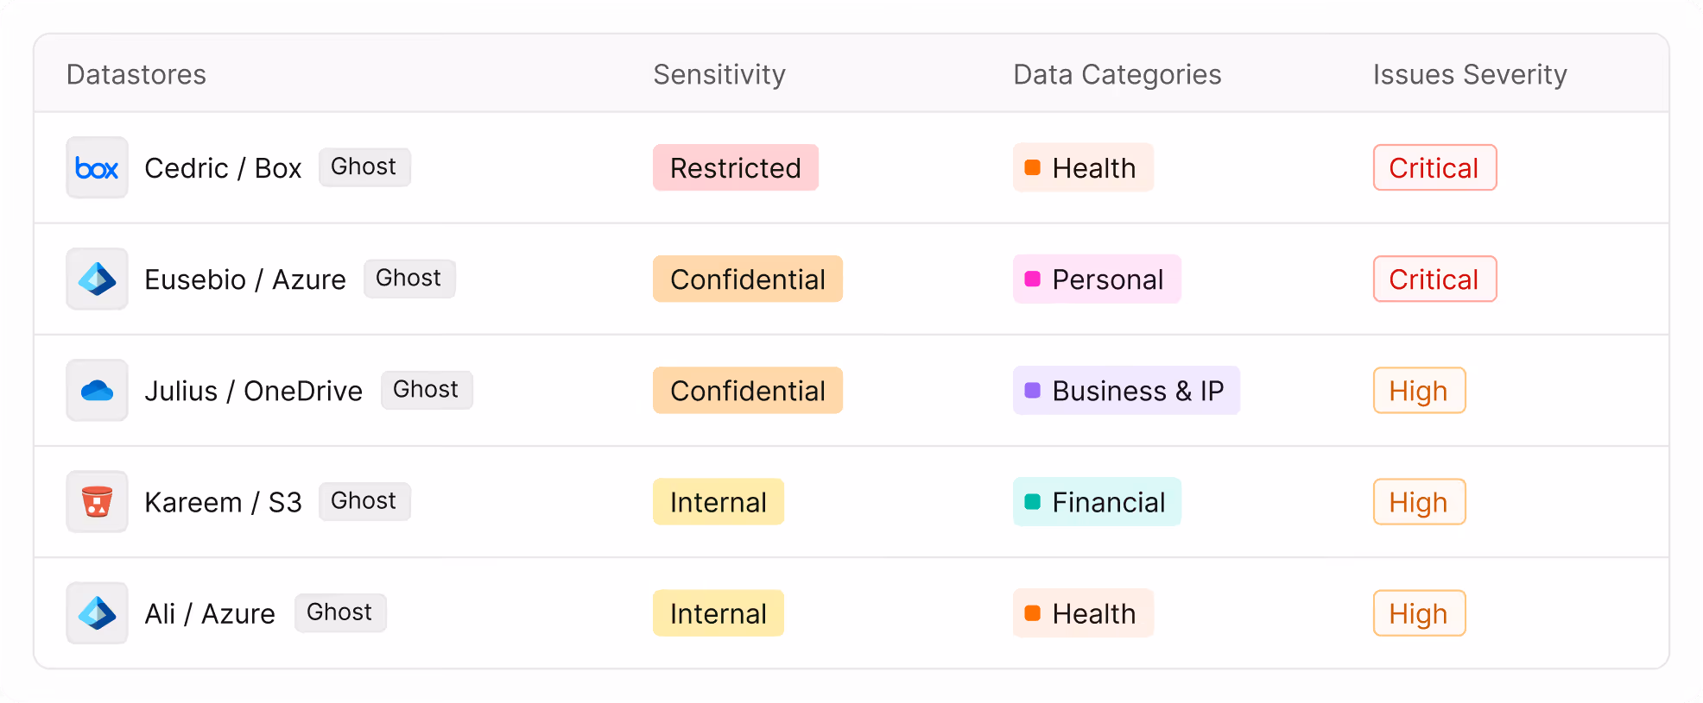Click the Azure icon beside Ali
1703x703 pixels.
click(97, 613)
